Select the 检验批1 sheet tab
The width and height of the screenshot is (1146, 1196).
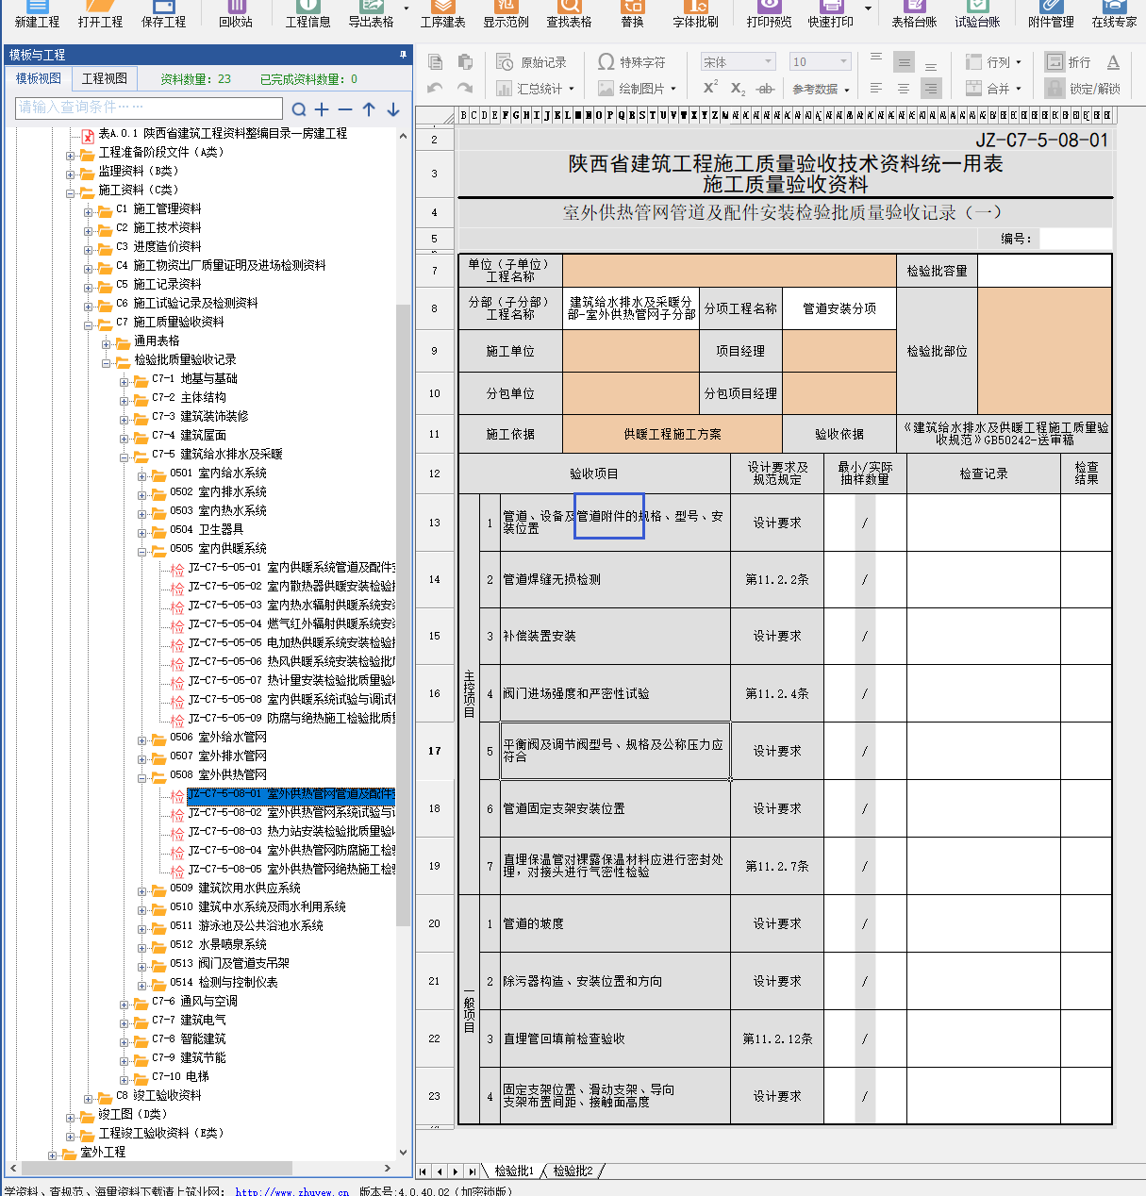(514, 1171)
